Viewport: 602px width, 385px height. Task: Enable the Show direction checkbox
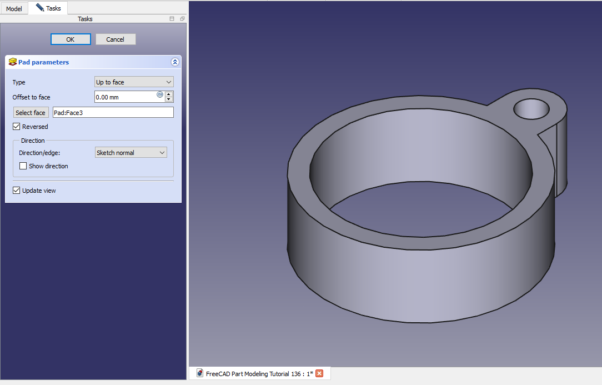pos(23,166)
